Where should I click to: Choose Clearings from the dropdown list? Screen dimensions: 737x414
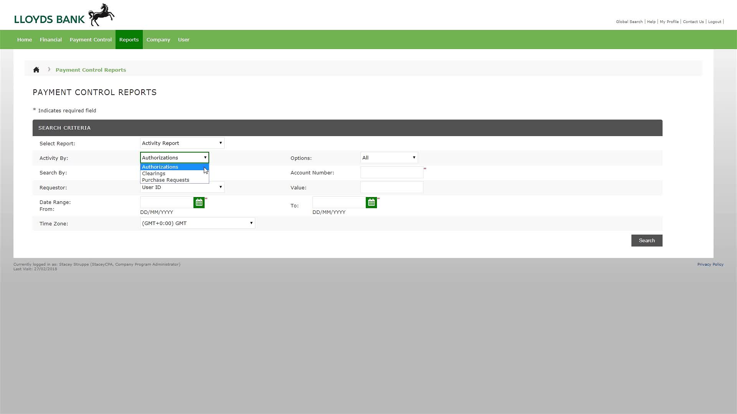(154, 174)
